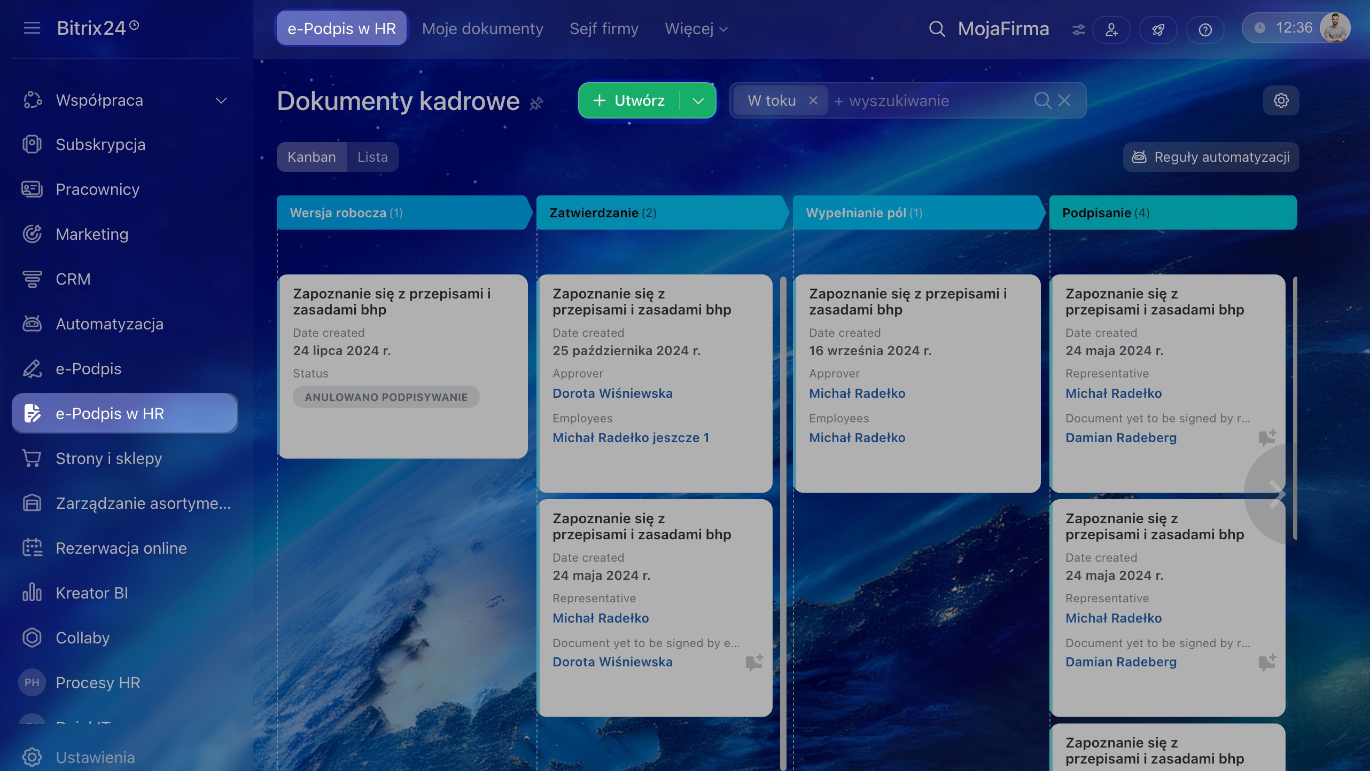This screenshot has height=771, width=1370.
Task: Expand the Więcej menu
Action: click(x=696, y=29)
